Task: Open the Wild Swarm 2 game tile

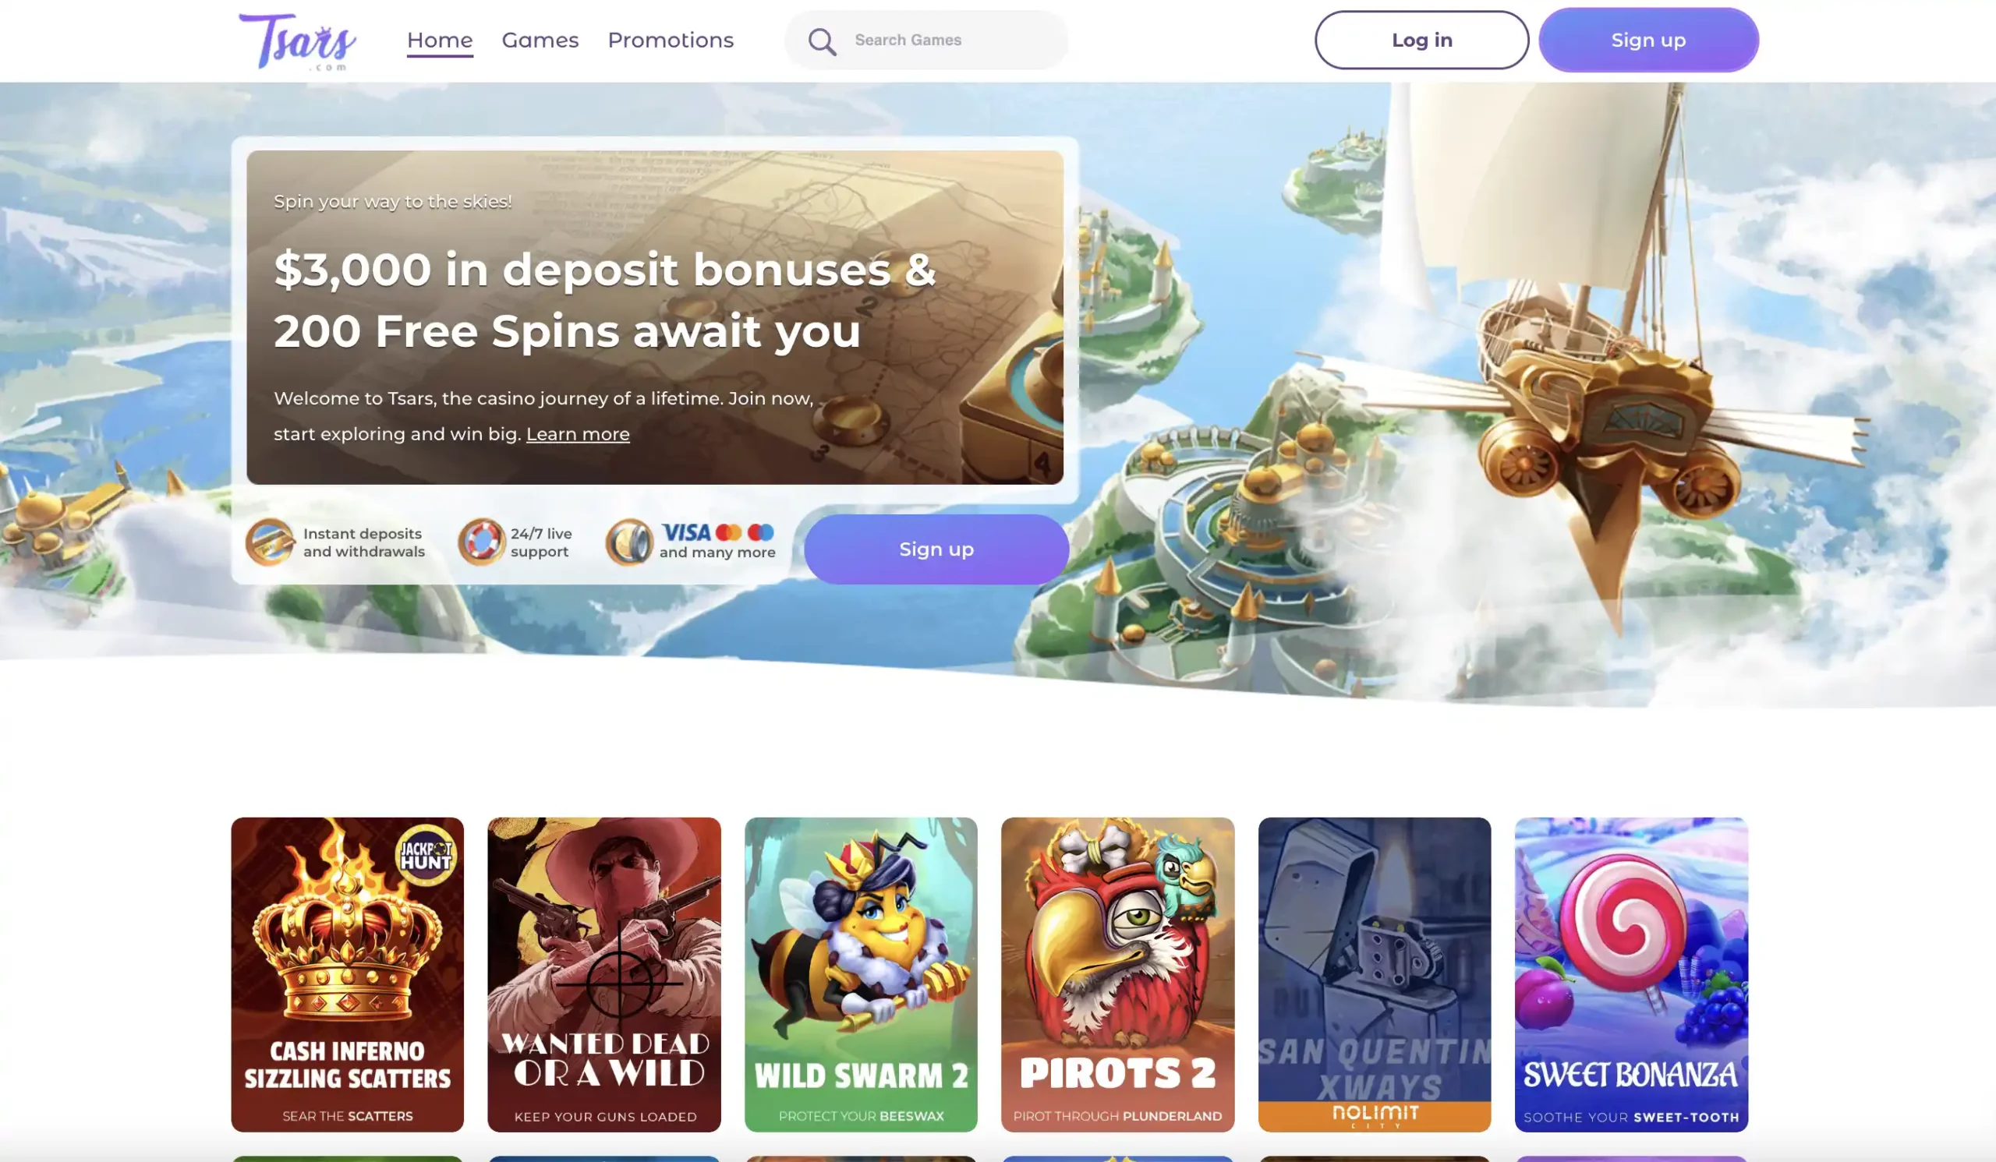Action: [x=861, y=974]
